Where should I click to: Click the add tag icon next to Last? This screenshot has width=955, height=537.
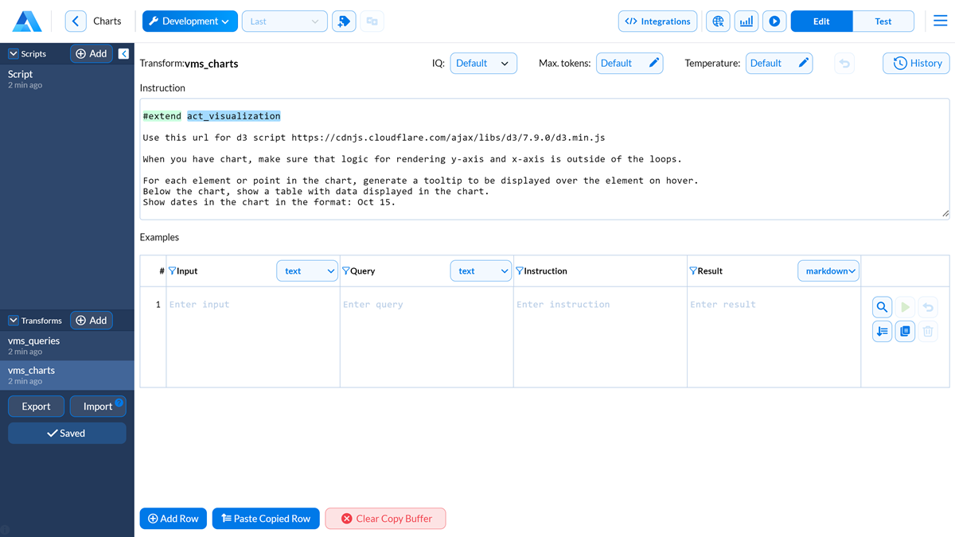point(344,21)
